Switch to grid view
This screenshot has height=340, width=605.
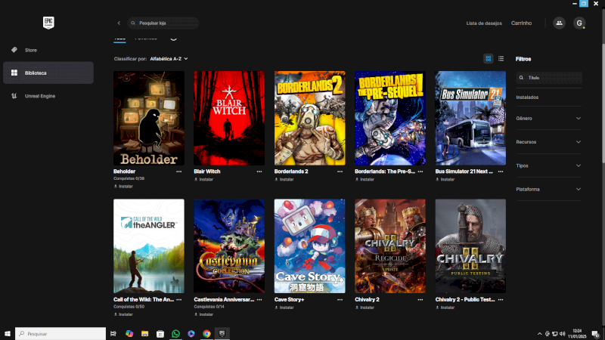pos(488,59)
